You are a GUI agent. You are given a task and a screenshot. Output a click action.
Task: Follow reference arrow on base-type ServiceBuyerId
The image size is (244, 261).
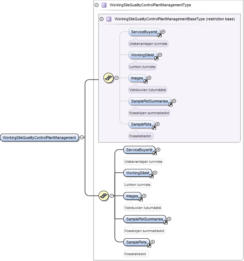pos(160,35)
